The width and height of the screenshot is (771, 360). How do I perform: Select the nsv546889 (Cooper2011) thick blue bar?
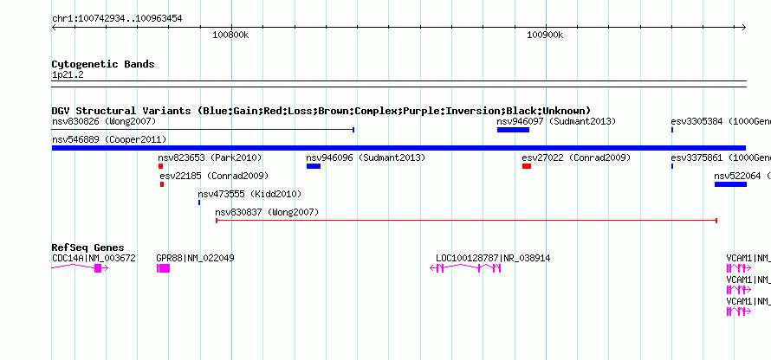click(x=398, y=148)
